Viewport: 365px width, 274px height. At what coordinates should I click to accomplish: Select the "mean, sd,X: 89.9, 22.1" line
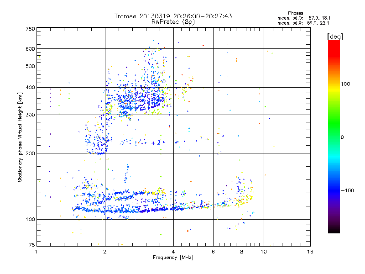tap(303, 23)
